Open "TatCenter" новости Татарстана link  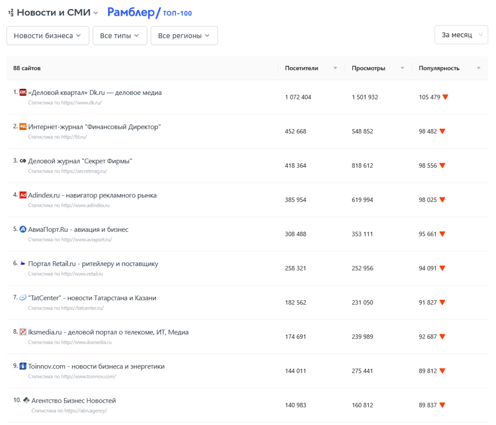tap(92, 298)
